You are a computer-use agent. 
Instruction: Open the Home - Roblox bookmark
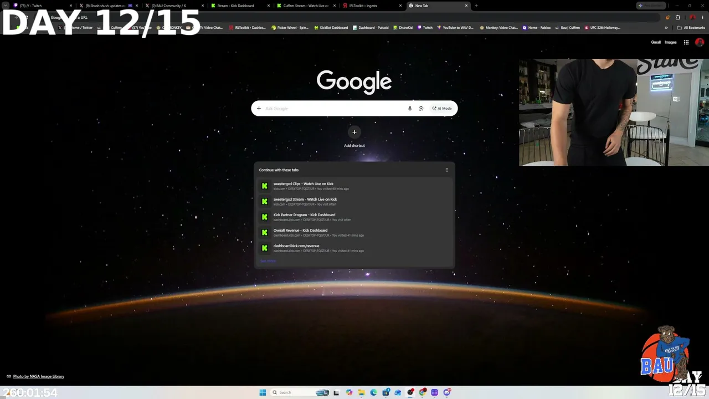click(536, 28)
